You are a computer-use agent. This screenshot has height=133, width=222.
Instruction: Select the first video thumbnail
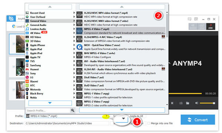[20, 44]
